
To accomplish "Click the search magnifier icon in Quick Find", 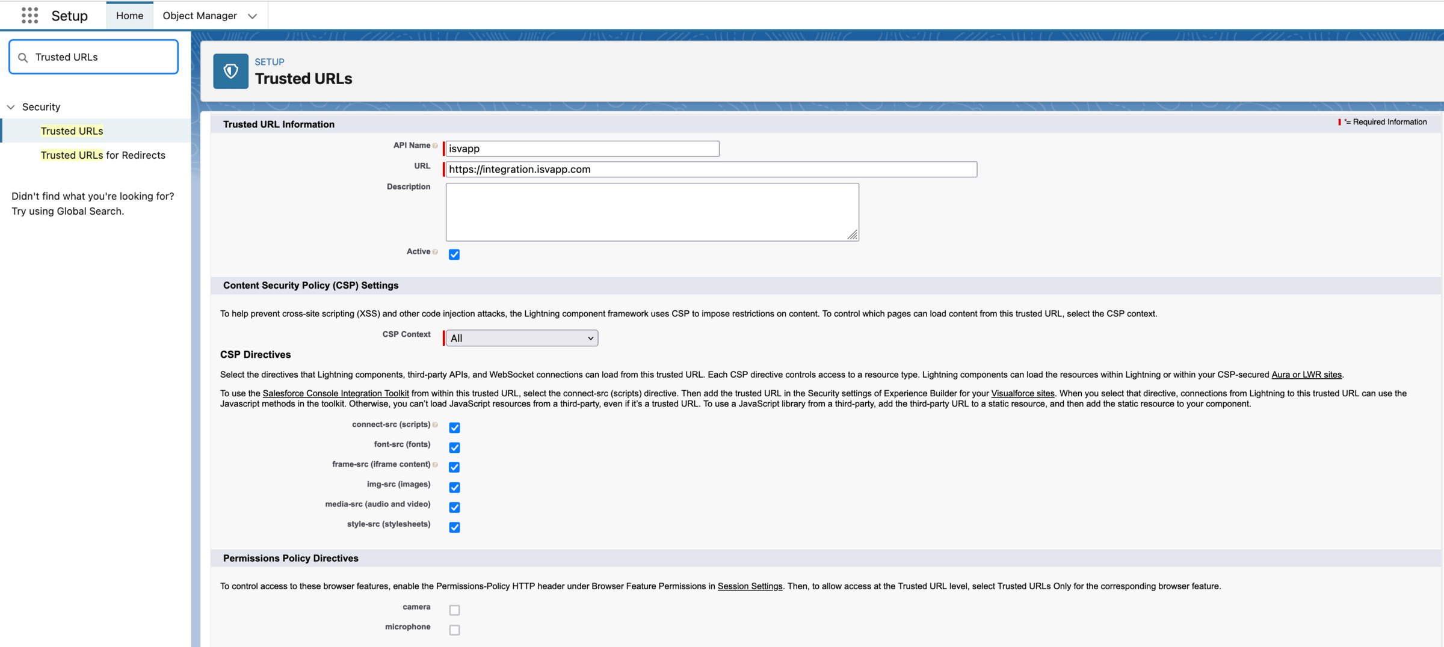I will (x=23, y=58).
